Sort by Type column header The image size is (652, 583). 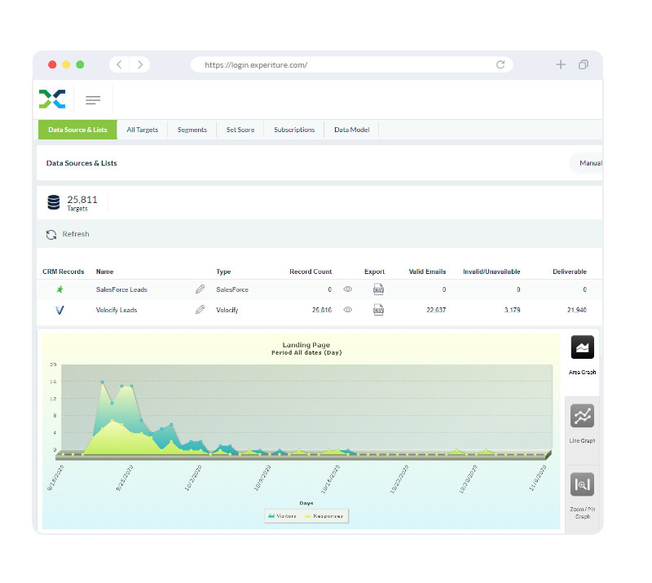click(223, 272)
